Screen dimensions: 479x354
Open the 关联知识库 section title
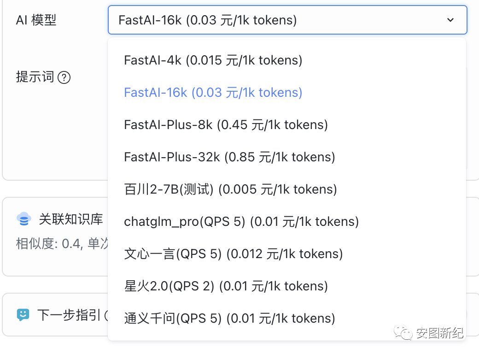(70, 219)
